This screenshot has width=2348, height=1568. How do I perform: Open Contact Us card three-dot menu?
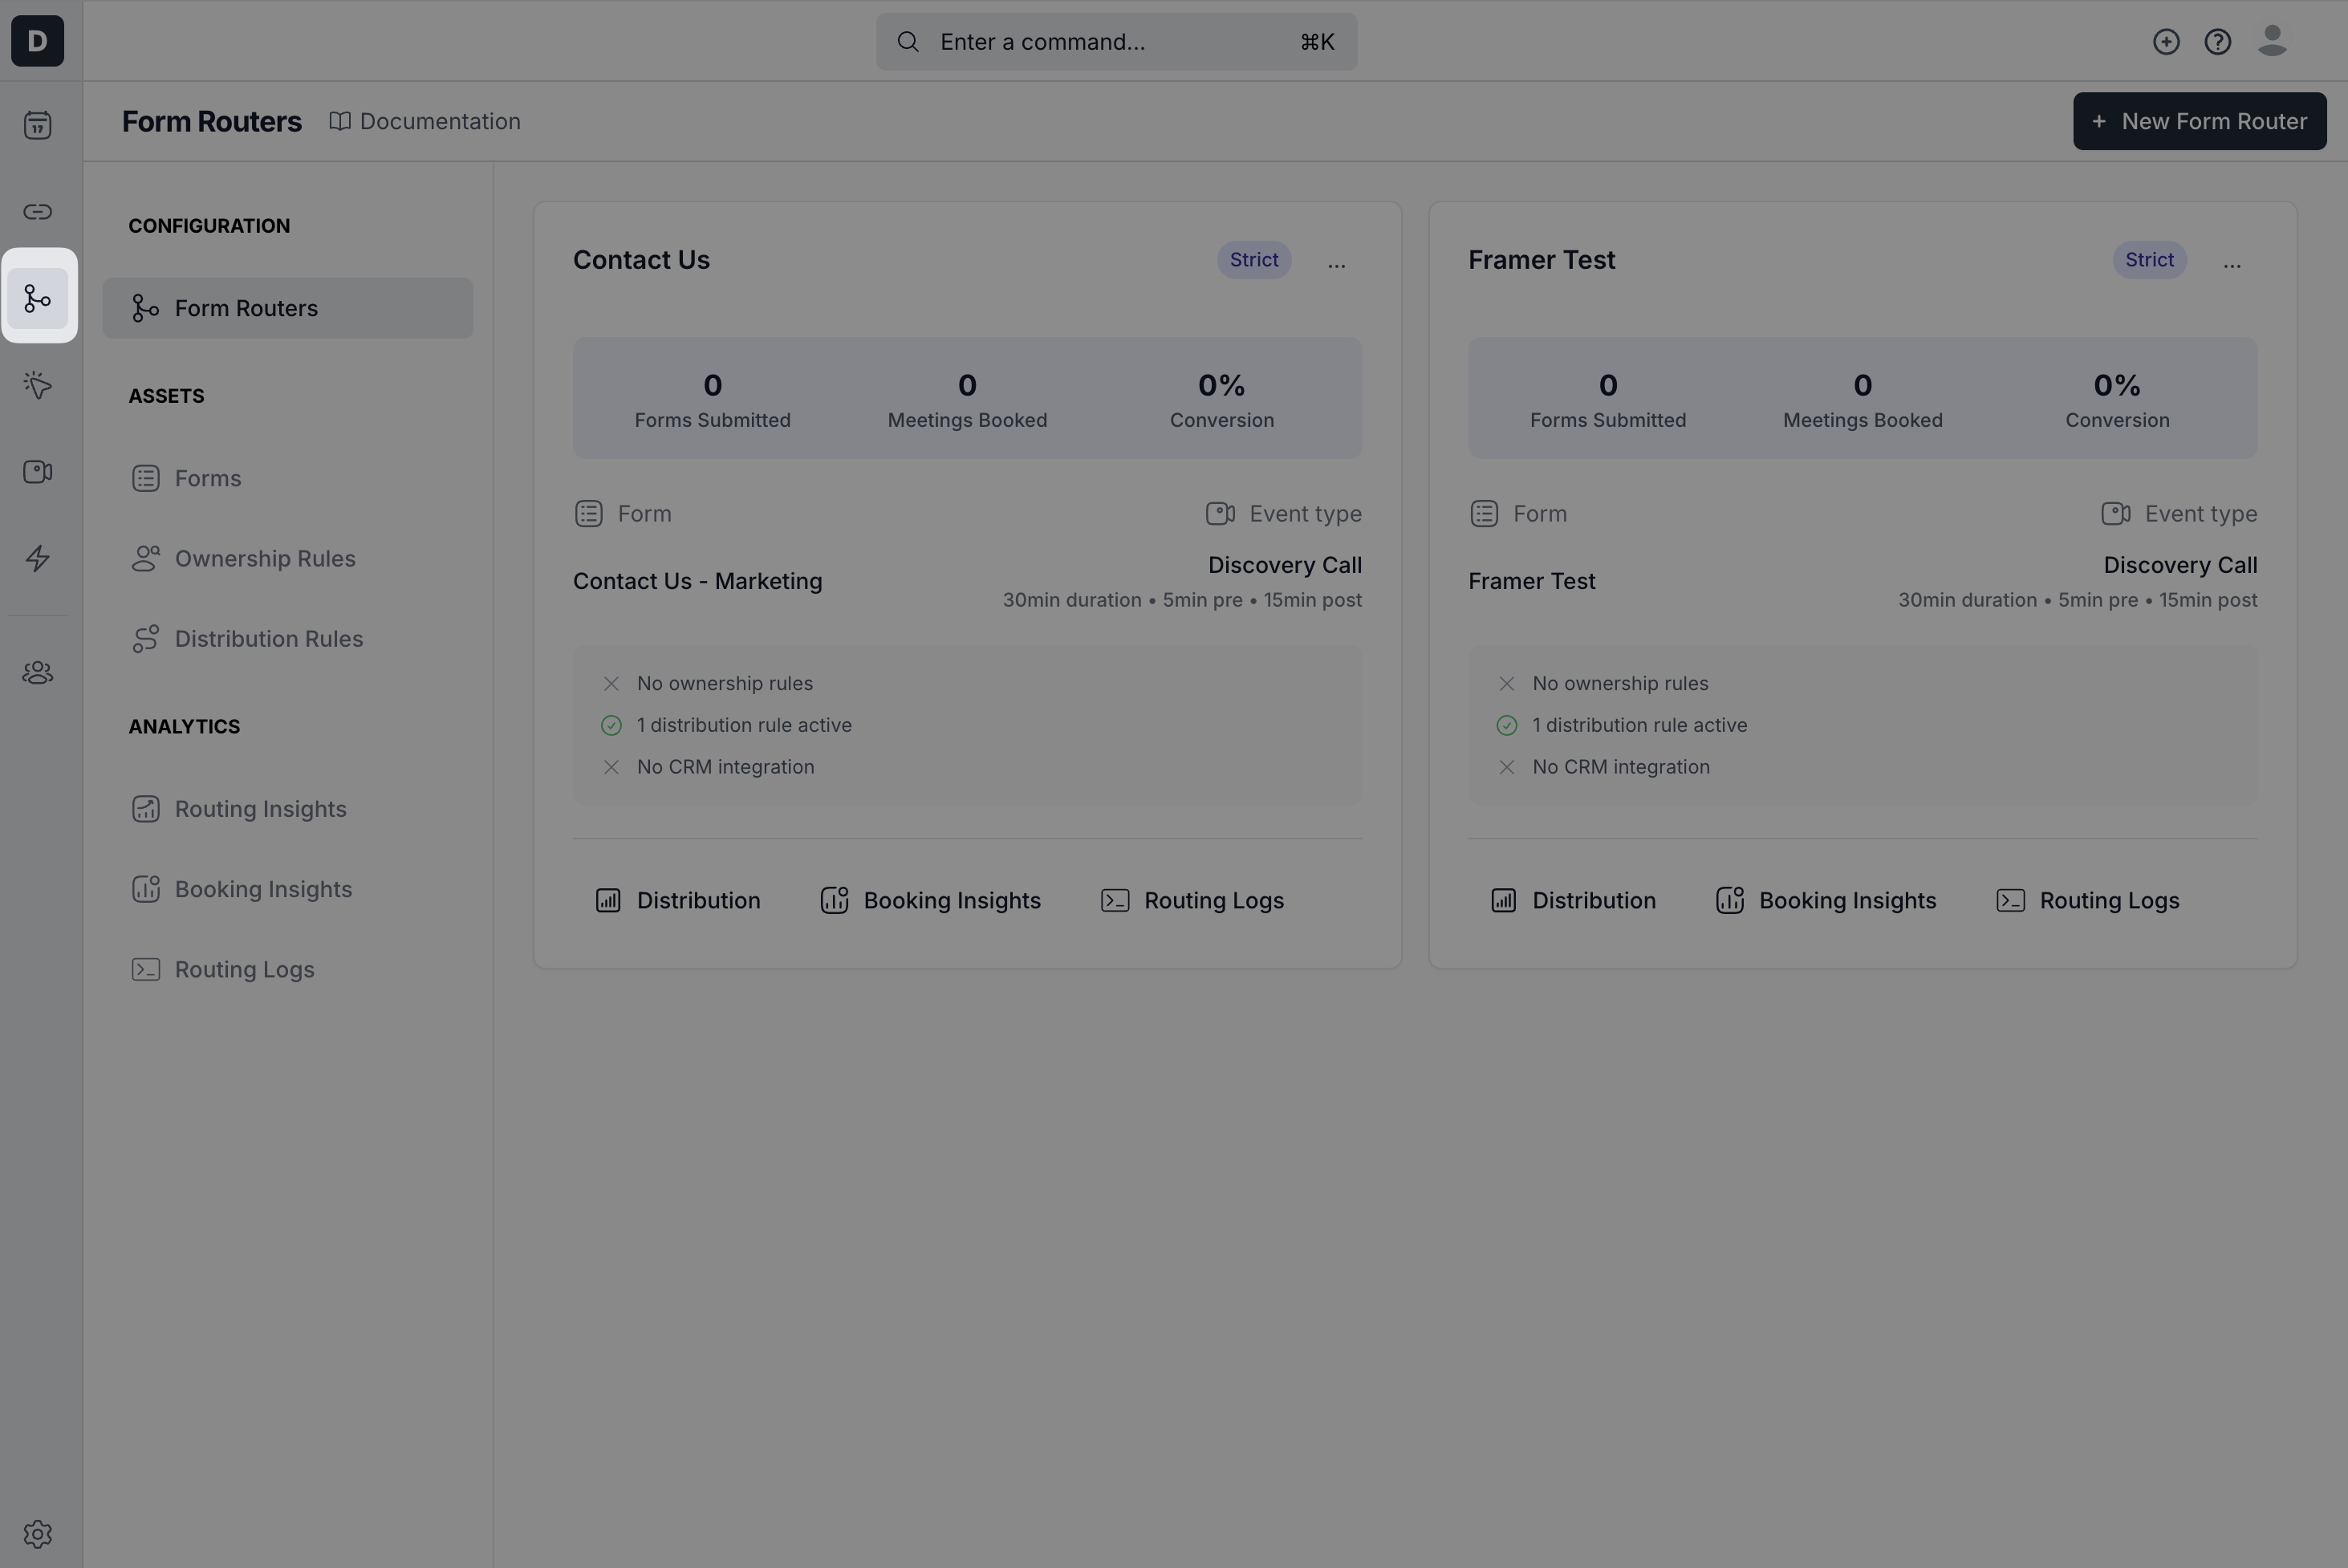pyautogui.click(x=1336, y=263)
